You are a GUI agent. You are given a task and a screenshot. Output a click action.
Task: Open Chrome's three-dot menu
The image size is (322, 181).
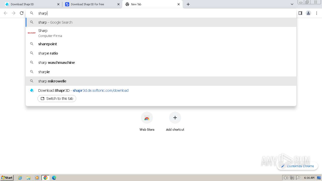click(316, 13)
